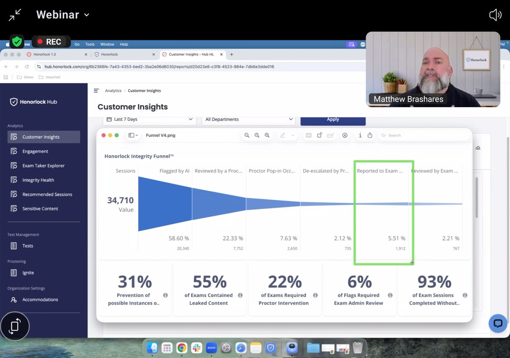Click the green shield security badge
Image resolution: width=510 pixels, height=358 pixels.
pyautogui.click(x=17, y=42)
